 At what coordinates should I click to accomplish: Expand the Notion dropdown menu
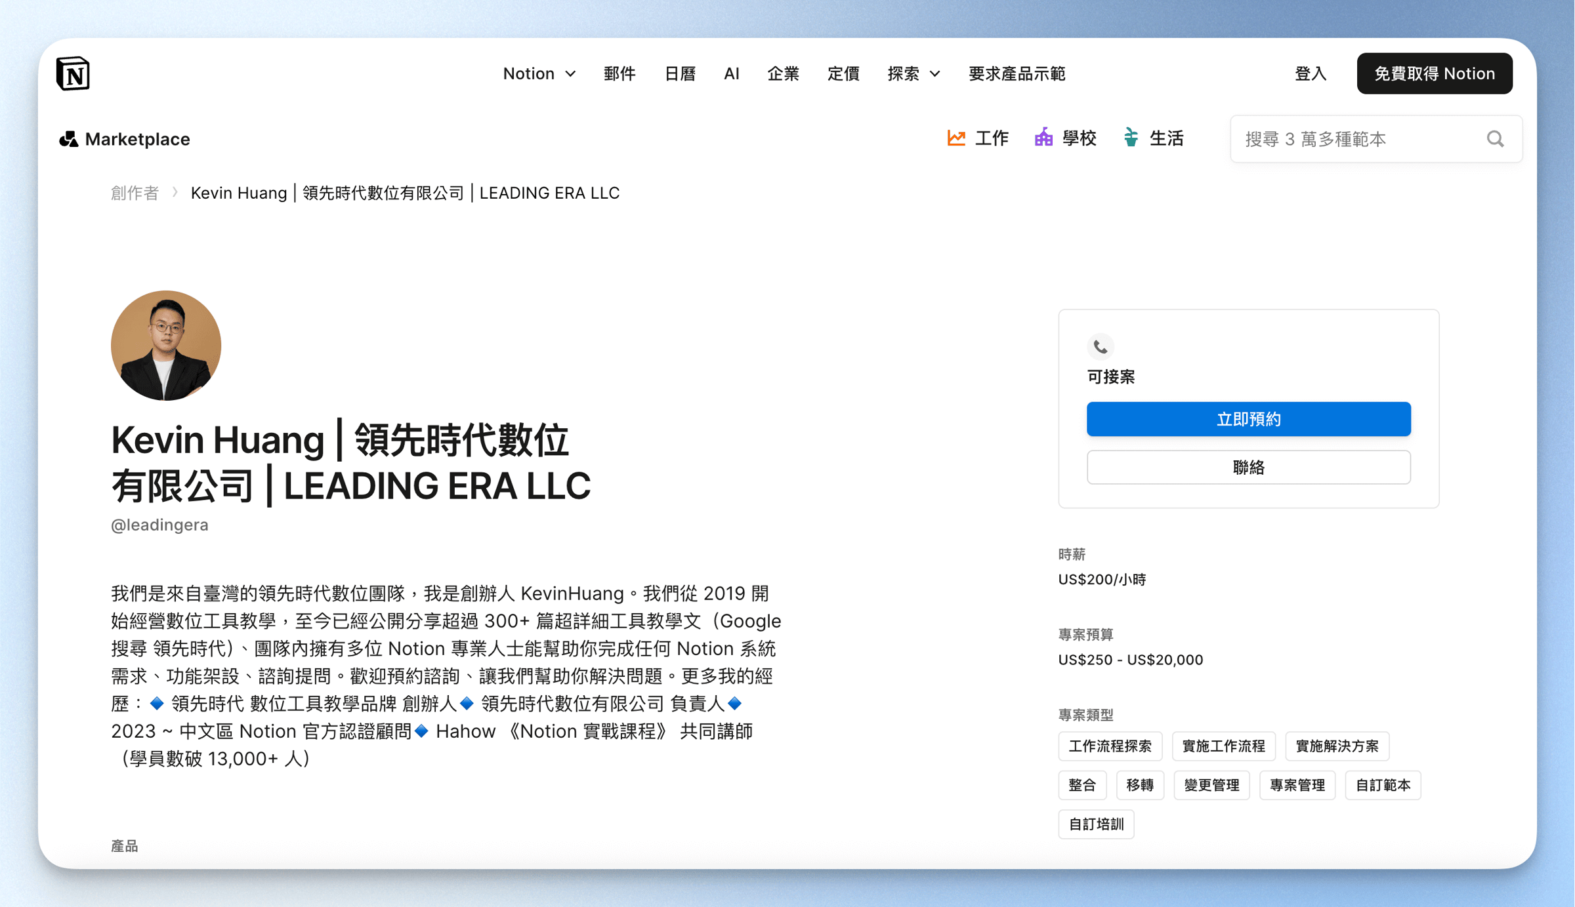[x=539, y=74]
